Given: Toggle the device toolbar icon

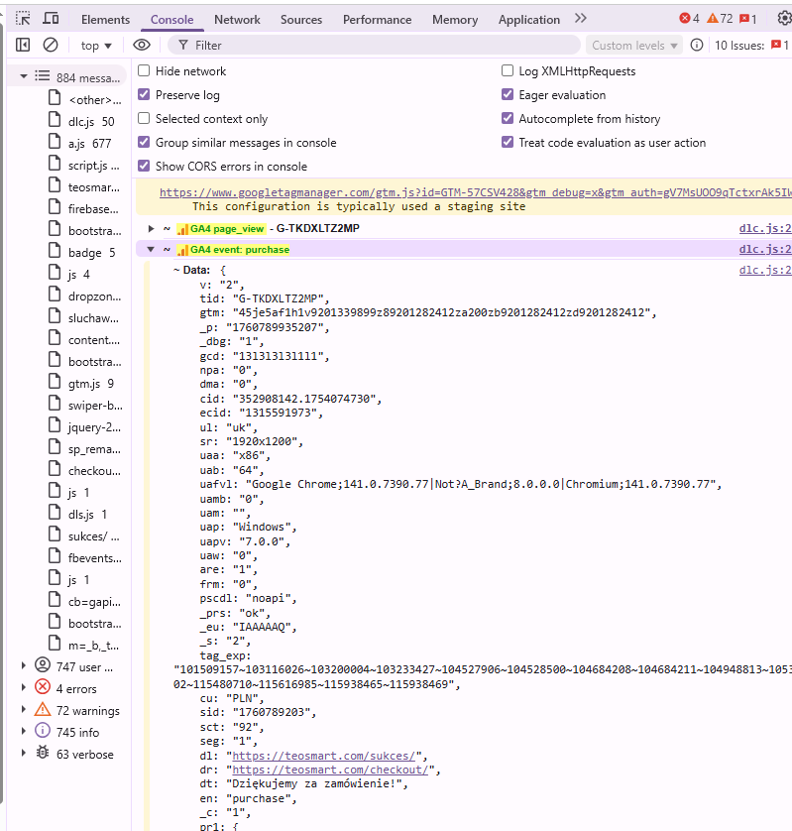Looking at the screenshot, I should (x=51, y=19).
